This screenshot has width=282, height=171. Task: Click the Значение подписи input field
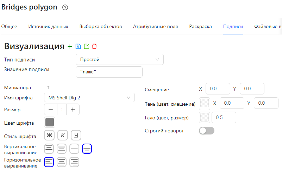click(x=109, y=72)
